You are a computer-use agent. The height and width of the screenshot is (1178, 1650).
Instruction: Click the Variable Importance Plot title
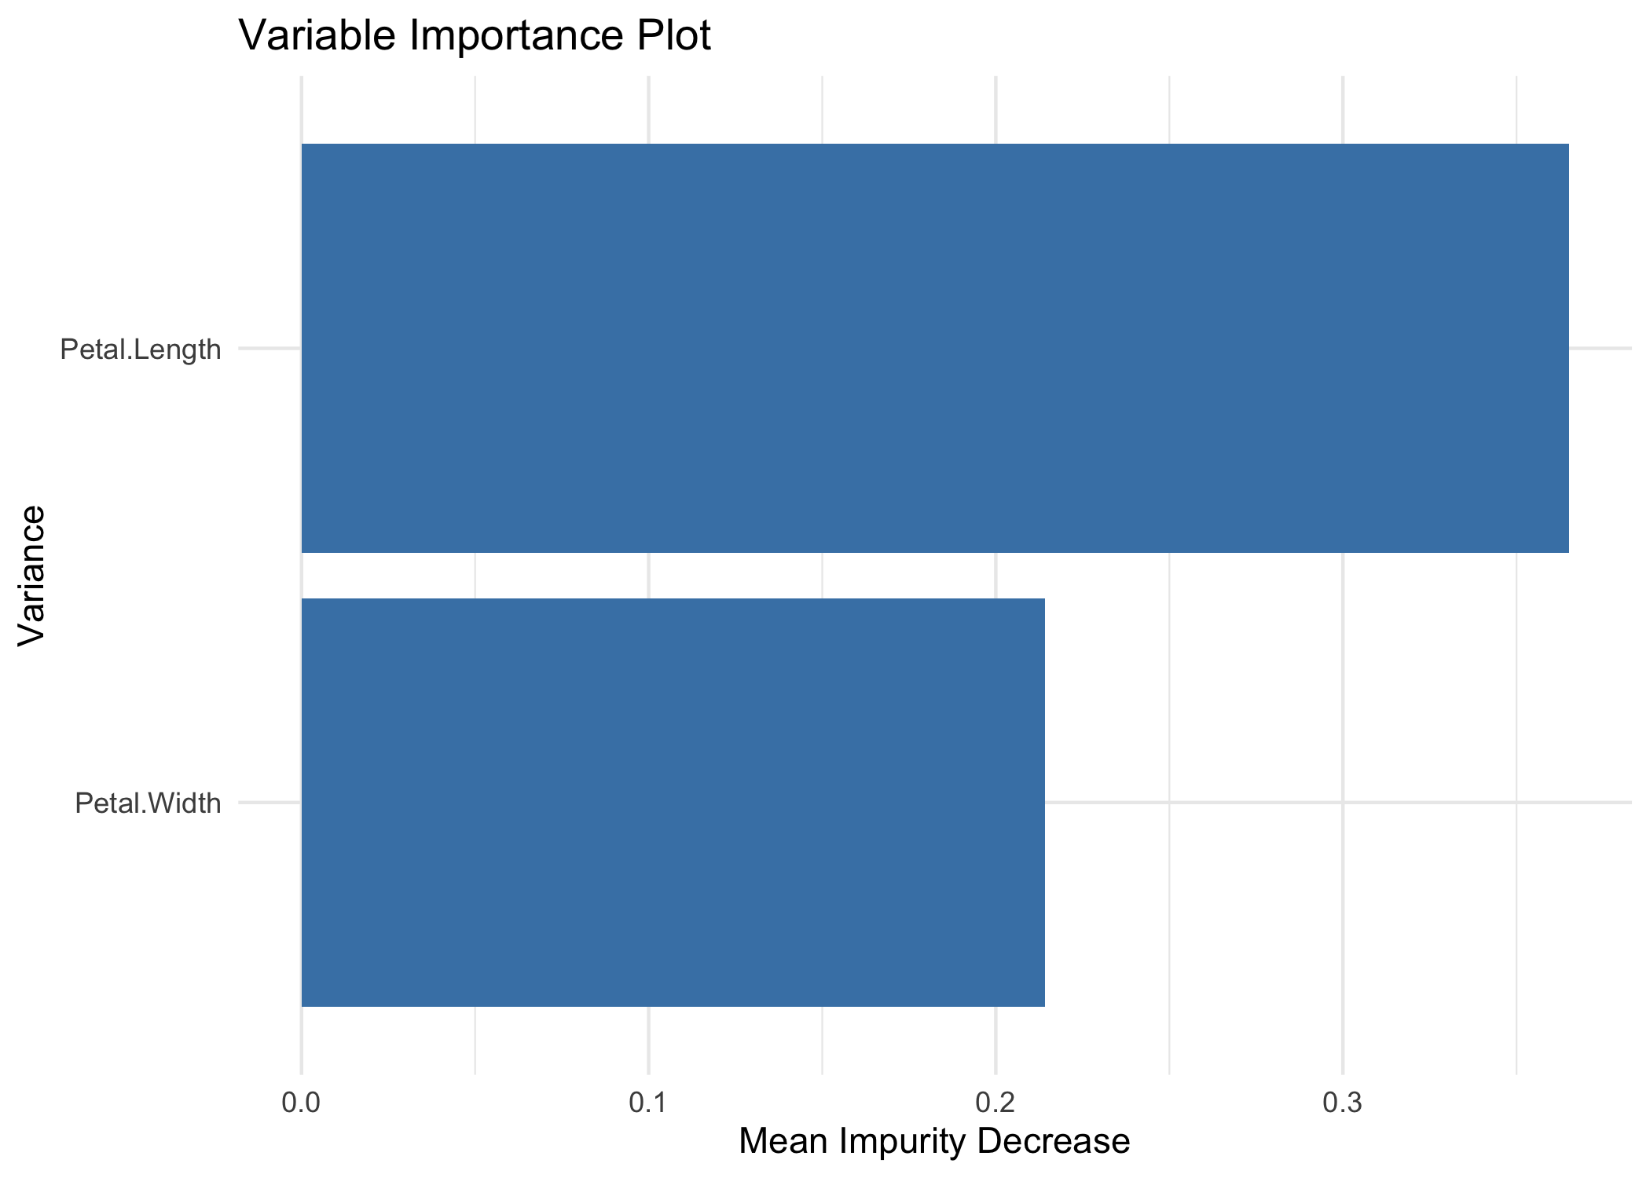click(474, 36)
